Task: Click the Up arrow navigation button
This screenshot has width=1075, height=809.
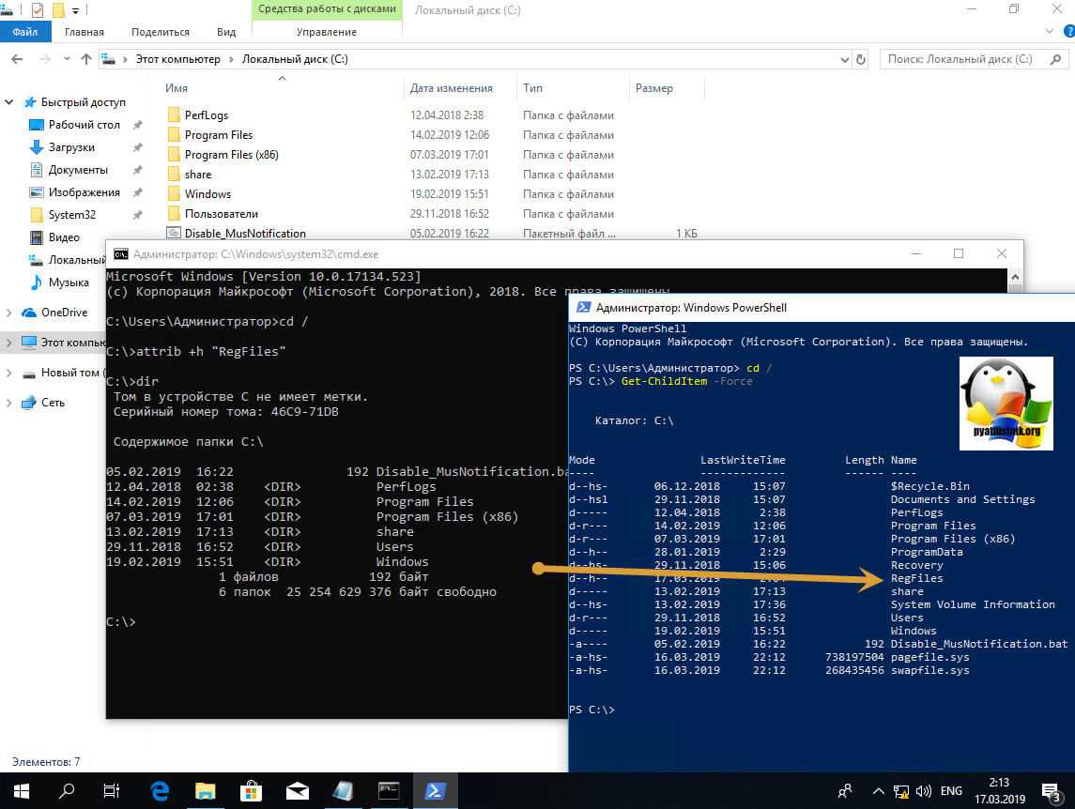Action: (x=86, y=59)
